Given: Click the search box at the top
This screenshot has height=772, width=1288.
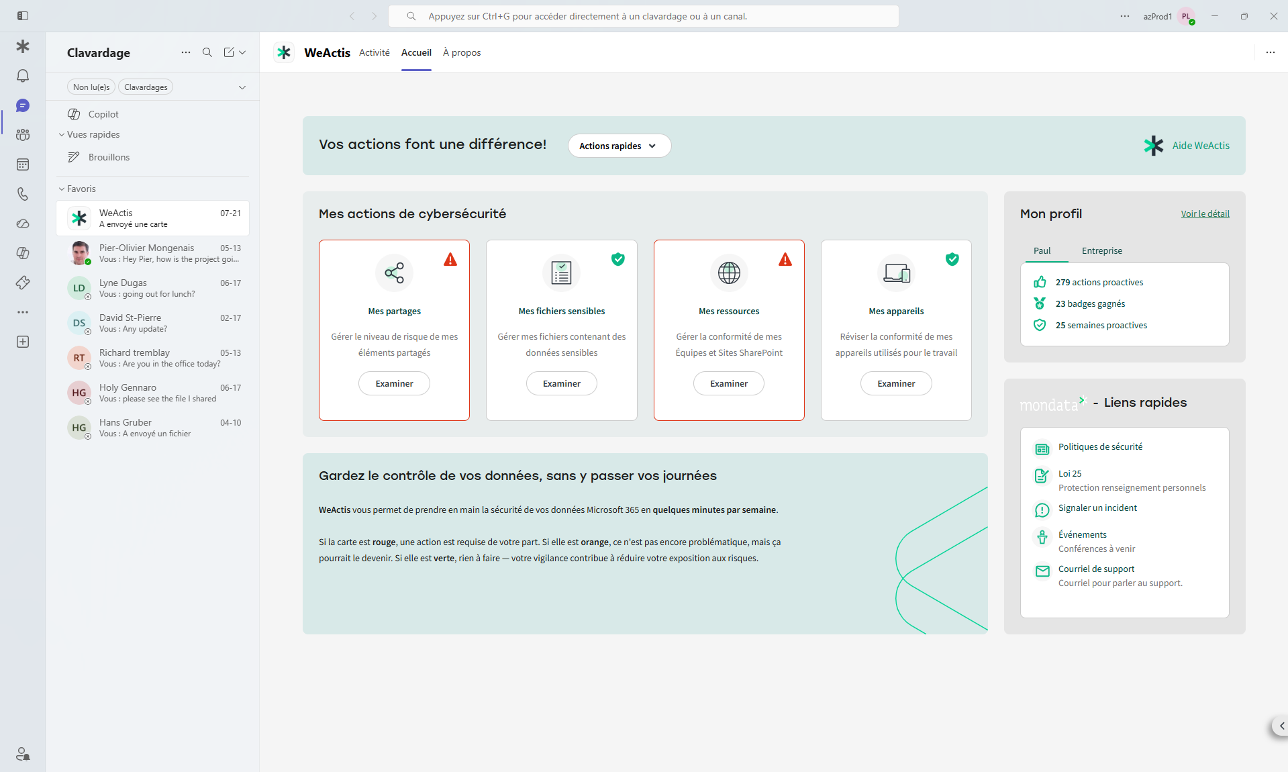Looking at the screenshot, I should click(643, 16).
